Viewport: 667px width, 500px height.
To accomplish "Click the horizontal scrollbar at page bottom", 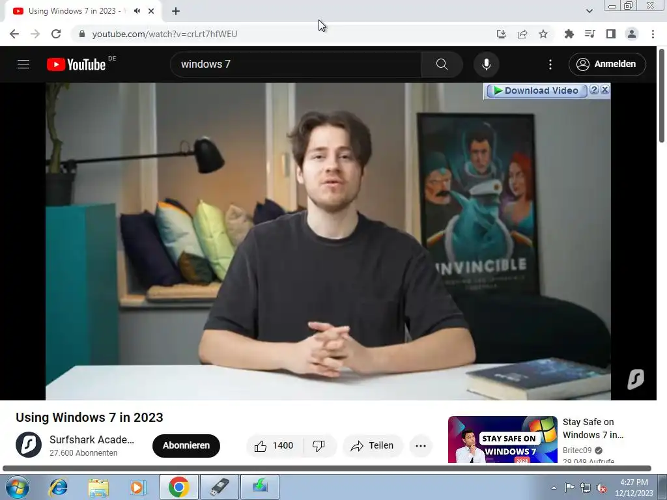I will [x=327, y=469].
